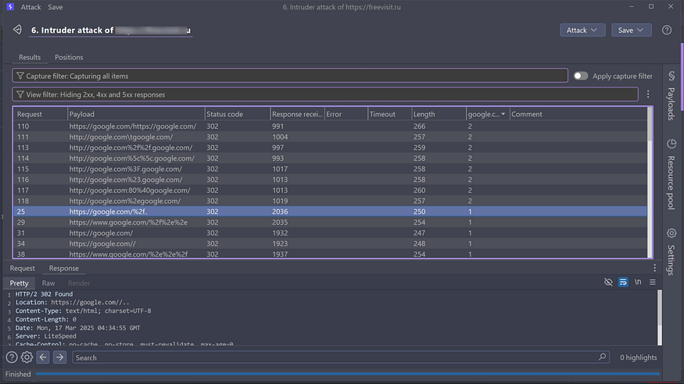Open the Payloads side panel
The width and height of the screenshot is (684, 384).
coord(671,96)
